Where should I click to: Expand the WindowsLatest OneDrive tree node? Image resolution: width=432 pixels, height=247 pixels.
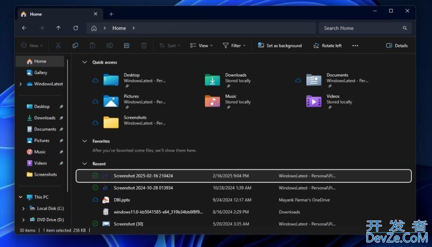[20, 84]
